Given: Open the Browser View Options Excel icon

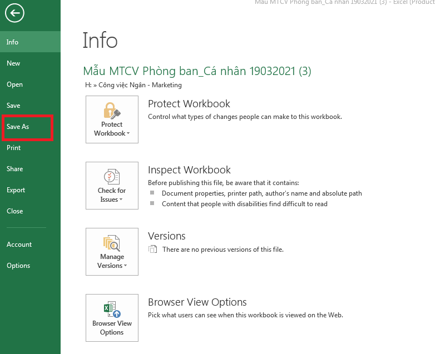Looking at the screenshot, I should (x=112, y=309).
